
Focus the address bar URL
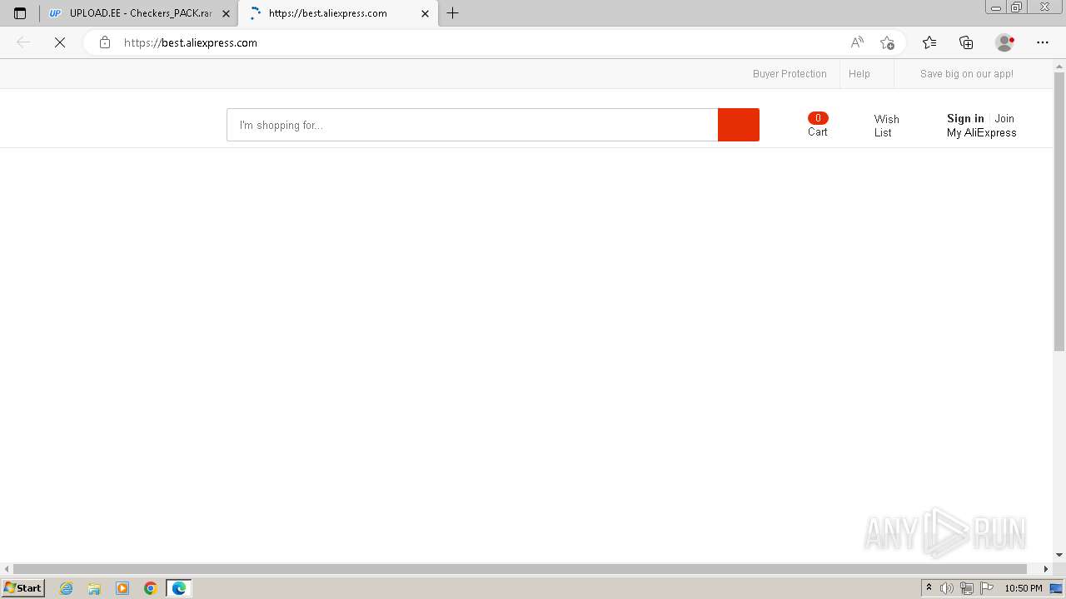(191, 42)
